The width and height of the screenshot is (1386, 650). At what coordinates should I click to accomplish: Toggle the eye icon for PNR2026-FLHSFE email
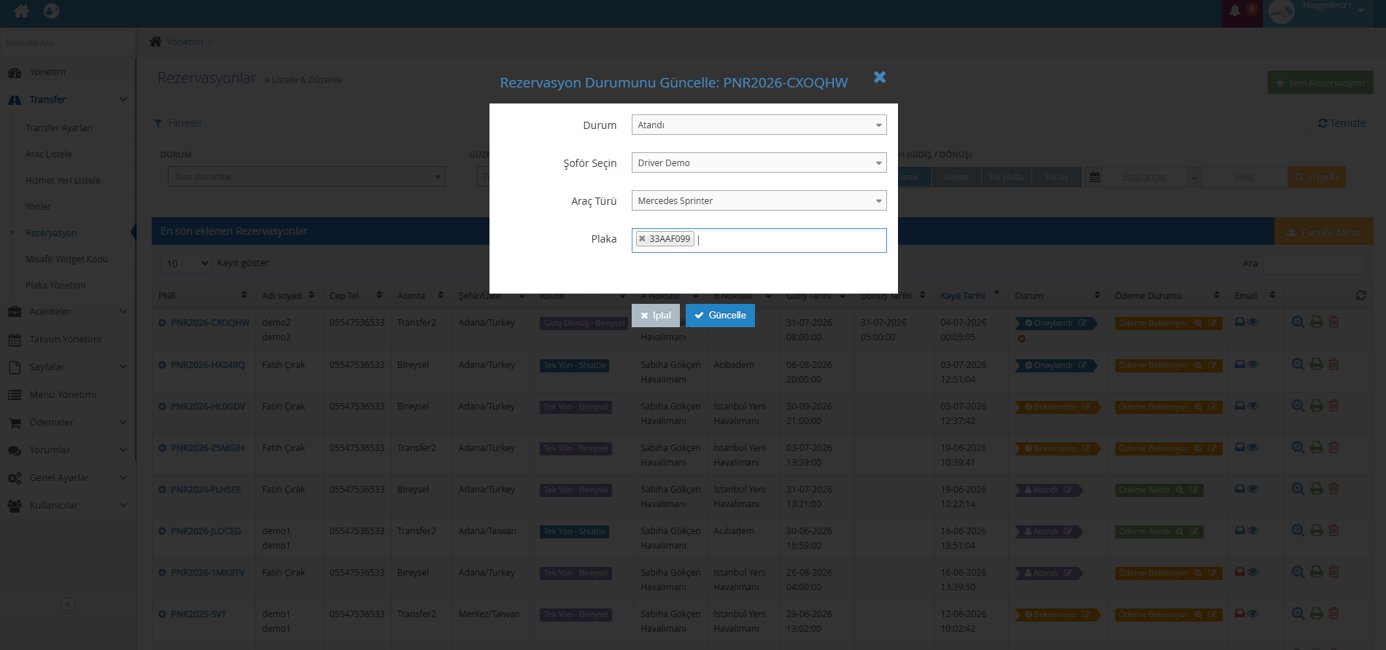[x=1253, y=489]
